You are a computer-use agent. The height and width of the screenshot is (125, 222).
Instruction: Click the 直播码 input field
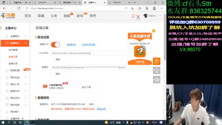pos(89,67)
